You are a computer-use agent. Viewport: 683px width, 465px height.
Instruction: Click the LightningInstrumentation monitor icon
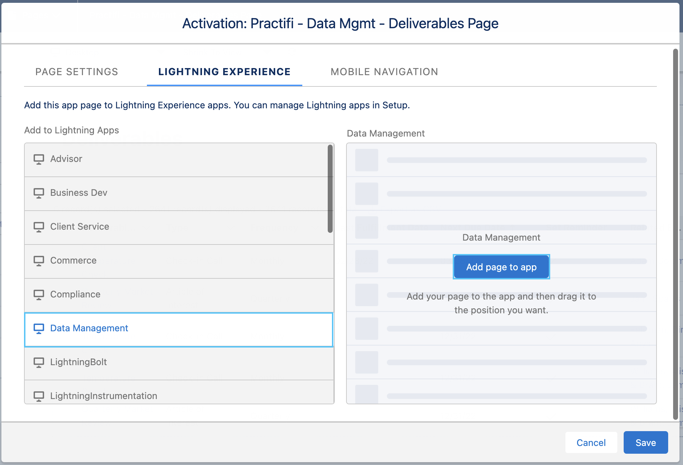39,396
